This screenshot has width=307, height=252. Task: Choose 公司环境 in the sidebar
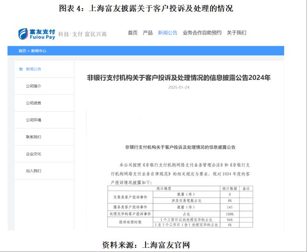point(33,120)
